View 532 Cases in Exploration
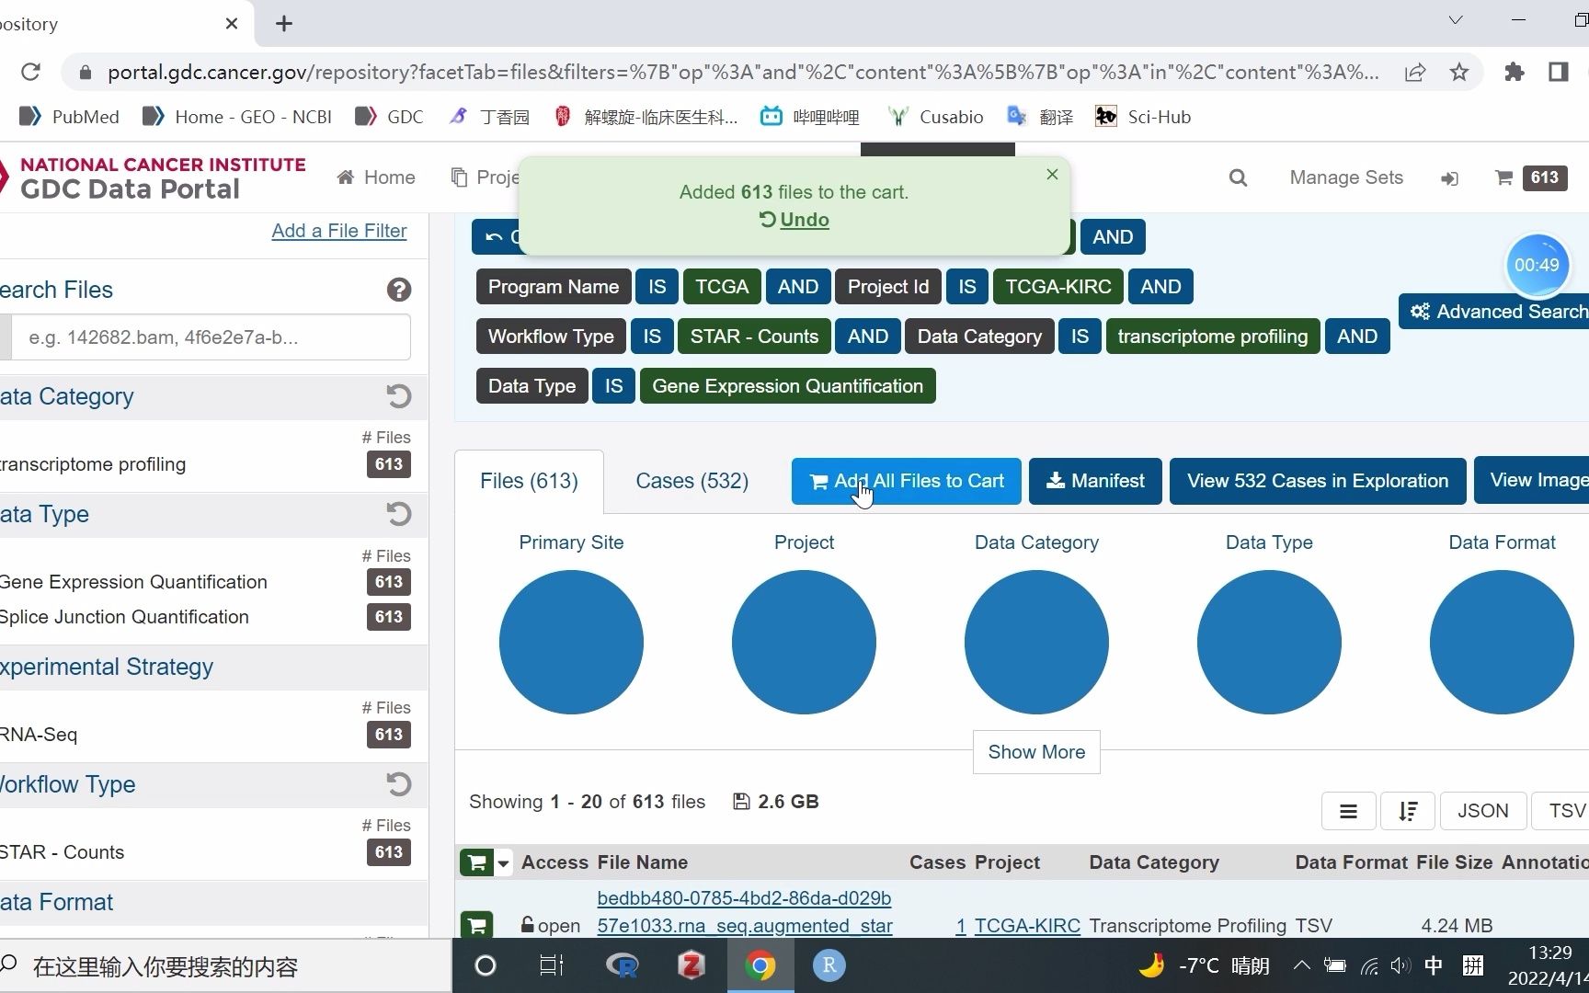The height and width of the screenshot is (993, 1589). 1318,481
